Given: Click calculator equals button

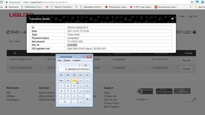Looking at the screenshot, I should coord(87,99).
